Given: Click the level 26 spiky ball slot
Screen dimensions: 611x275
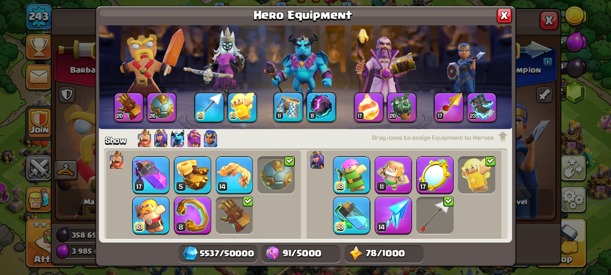Looking at the screenshot, I should pyautogui.click(x=162, y=107).
